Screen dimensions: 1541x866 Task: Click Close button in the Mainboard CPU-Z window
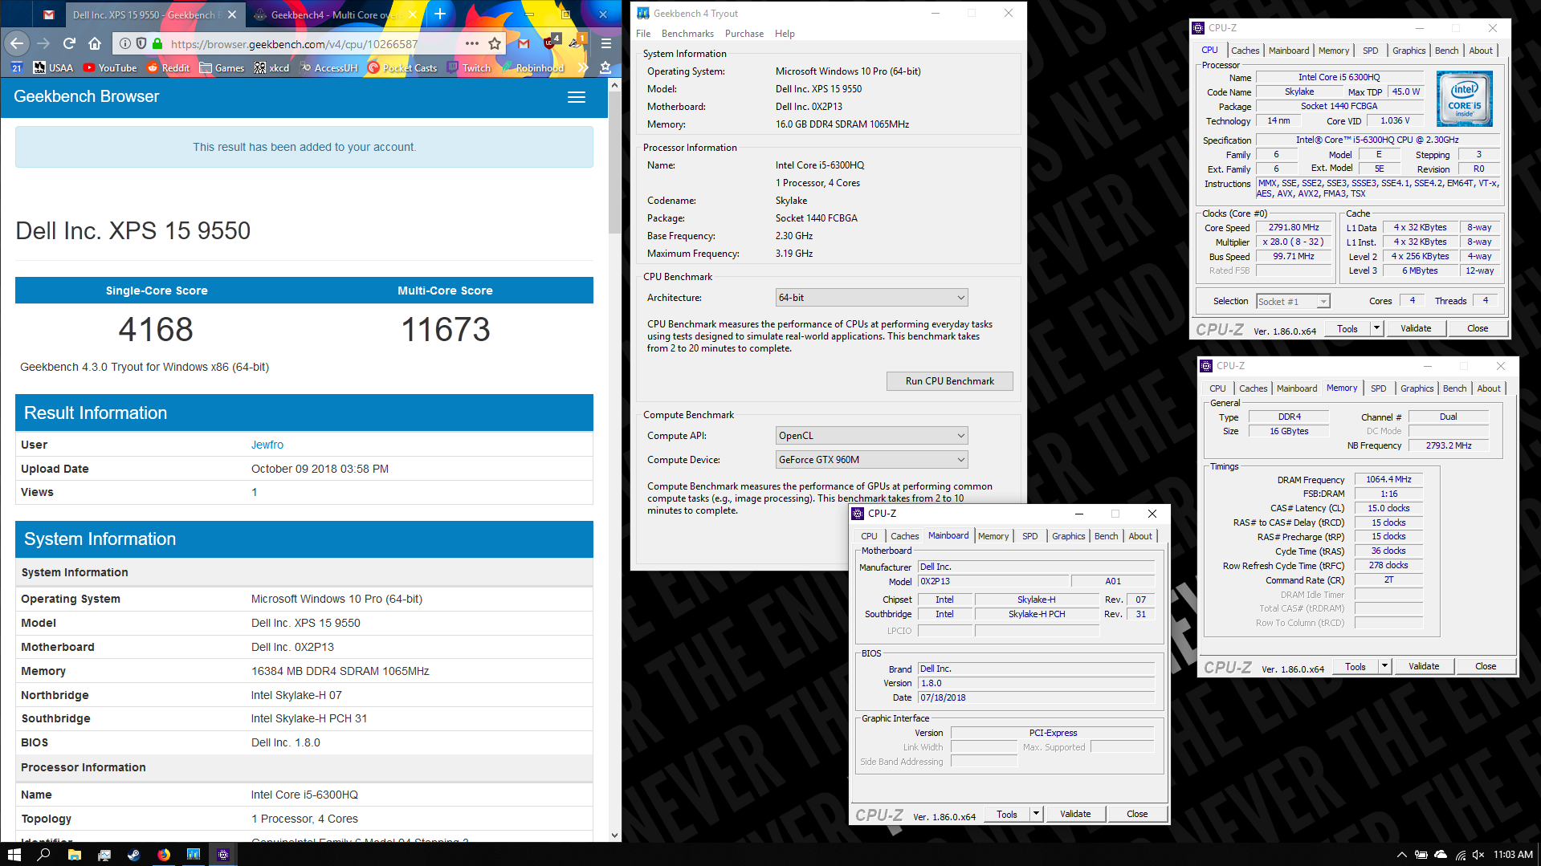1137,814
